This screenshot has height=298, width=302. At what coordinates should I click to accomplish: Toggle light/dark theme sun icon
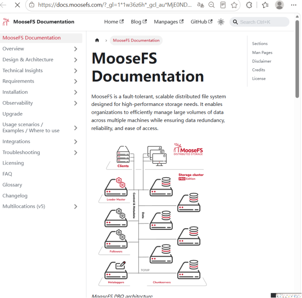[x=221, y=22]
